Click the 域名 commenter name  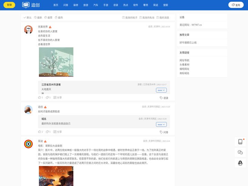[44, 119]
